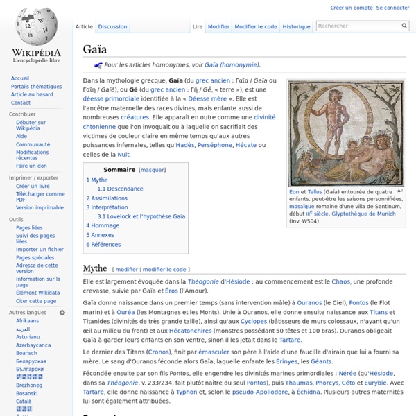This screenshot has height=416, width=416.
Task: Open language settings gear icon
Action: [62, 313]
